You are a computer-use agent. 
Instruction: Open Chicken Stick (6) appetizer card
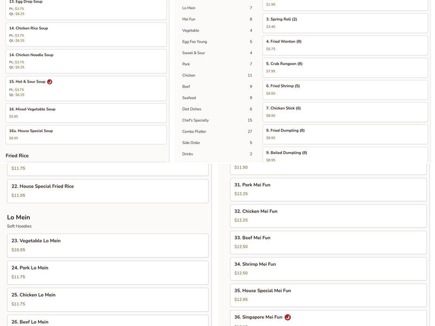[x=345, y=112]
